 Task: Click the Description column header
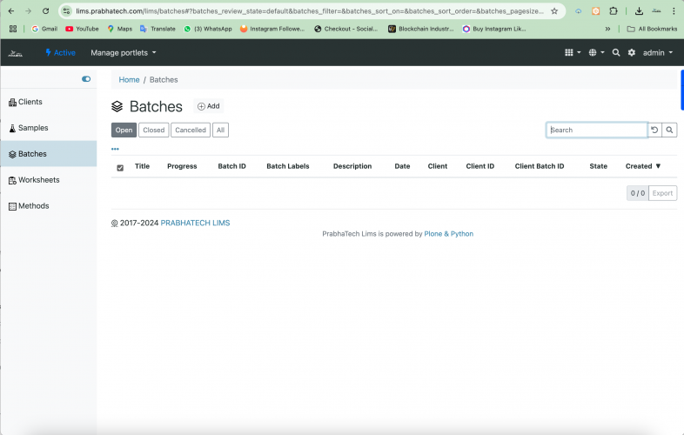(352, 166)
